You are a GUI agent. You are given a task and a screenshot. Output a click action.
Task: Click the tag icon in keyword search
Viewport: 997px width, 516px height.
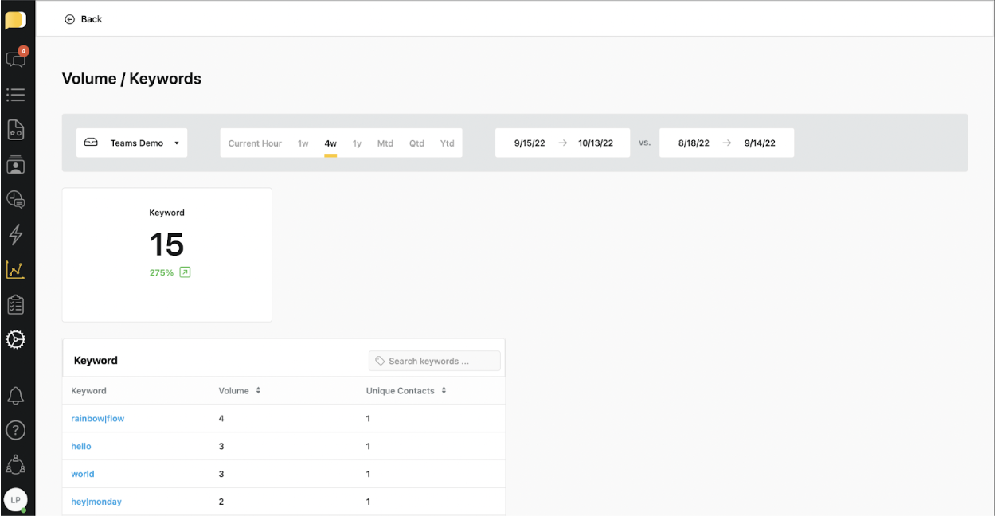380,361
